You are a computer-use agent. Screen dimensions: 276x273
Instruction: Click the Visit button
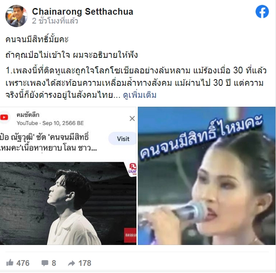[123, 139]
